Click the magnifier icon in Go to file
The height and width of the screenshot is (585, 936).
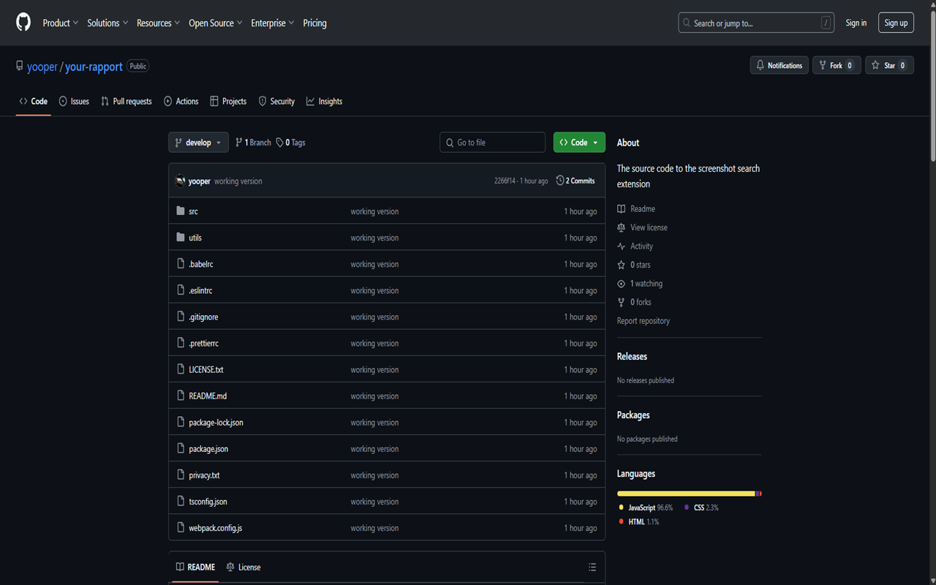[x=449, y=143]
